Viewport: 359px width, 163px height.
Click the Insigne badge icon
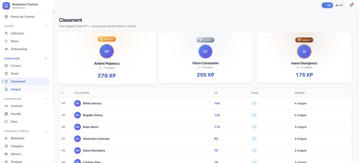pos(6,89)
